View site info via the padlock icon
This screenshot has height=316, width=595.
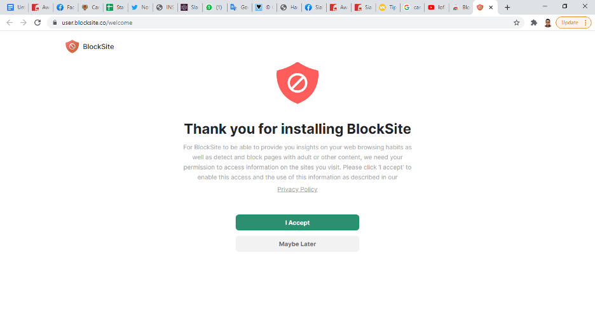[x=55, y=23]
